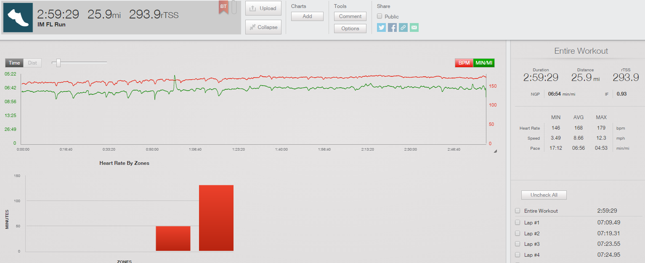Image resolution: width=645 pixels, height=263 pixels.
Task: Open the Options tool button
Action: (350, 29)
